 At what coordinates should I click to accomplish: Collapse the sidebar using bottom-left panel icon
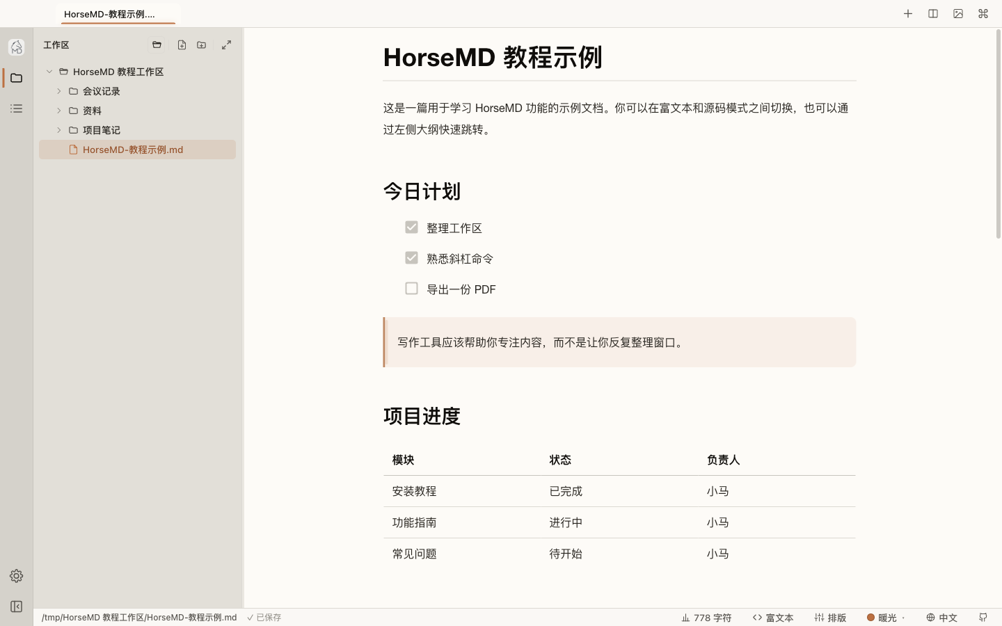(17, 607)
